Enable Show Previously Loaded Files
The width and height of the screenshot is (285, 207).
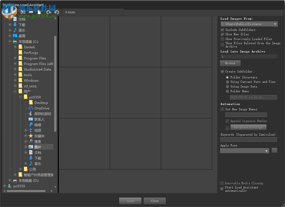[222, 39]
